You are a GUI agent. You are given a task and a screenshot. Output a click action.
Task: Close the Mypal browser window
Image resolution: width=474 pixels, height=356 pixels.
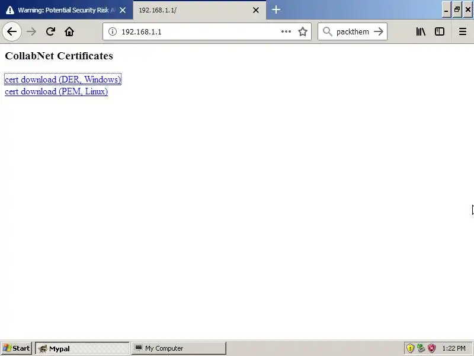[468, 10]
